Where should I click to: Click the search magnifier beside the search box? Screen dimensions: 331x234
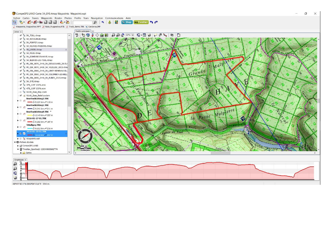pos(95,22)
